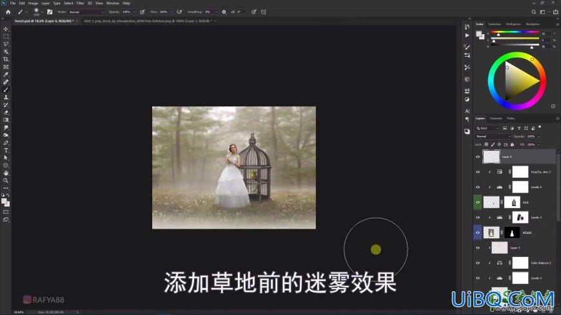Screen dimensions: 561x315
Task: Click the brightness slider bar in Color panel
Action: tap(515, 44)
